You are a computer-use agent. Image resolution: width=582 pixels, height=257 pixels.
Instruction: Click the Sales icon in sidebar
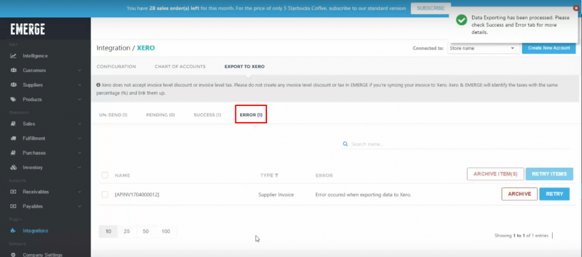pos(13,124)
